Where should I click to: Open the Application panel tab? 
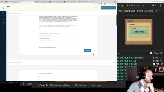click(x=133, y=5)
